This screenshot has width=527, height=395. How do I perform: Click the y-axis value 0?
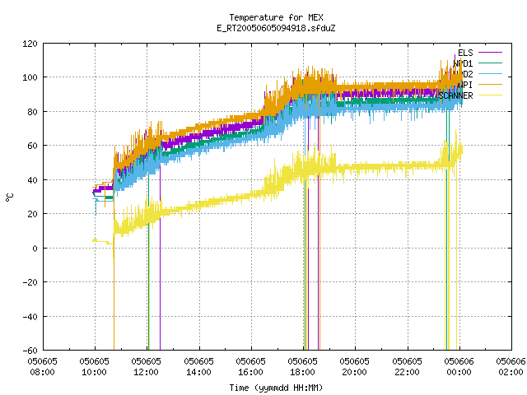[x=35, y=249]
